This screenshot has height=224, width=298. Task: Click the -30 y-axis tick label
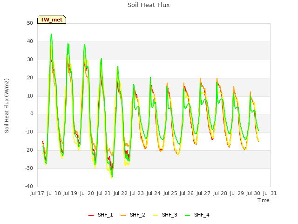pos(29,168)
